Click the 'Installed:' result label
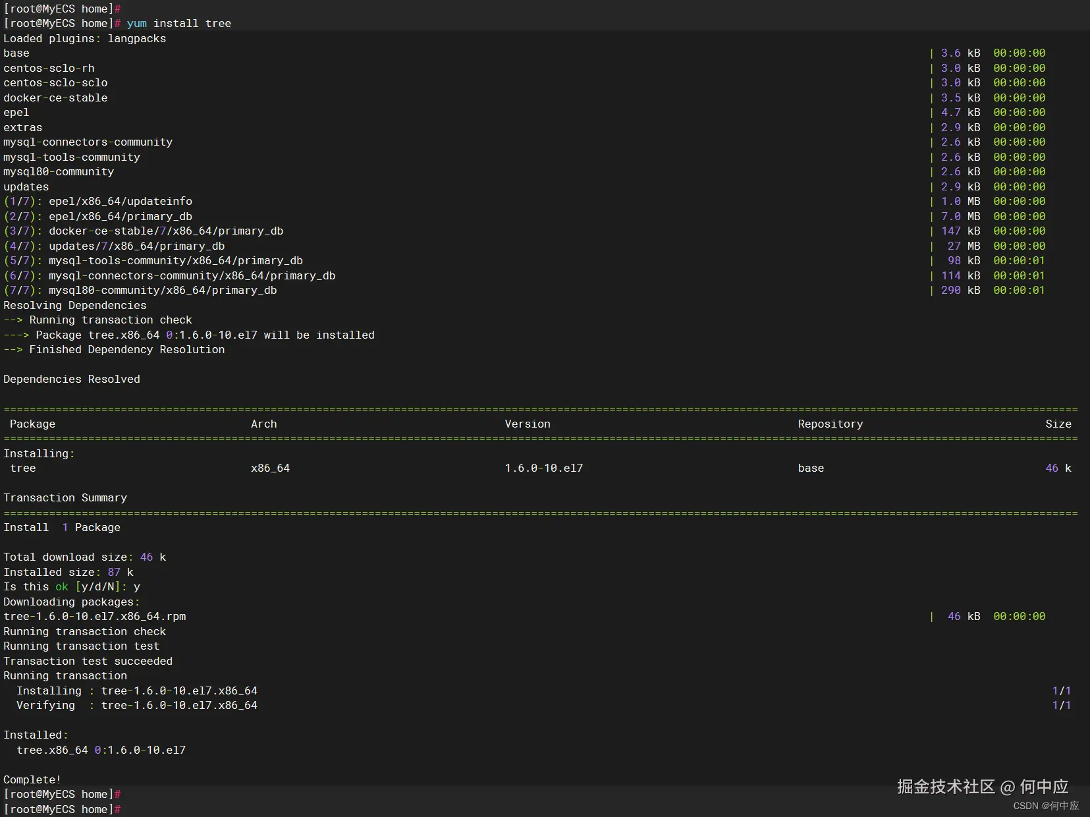This screenshot has width=1090, height=817. [36, 735]
